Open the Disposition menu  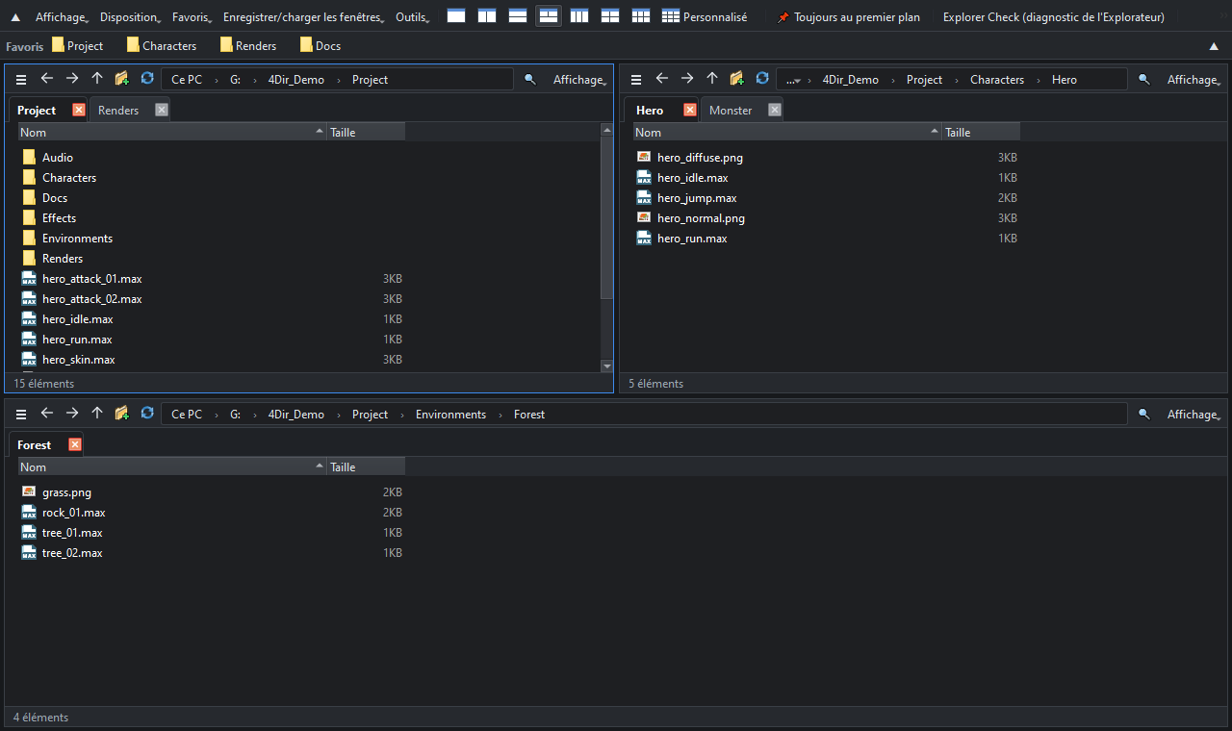(131, 17)
